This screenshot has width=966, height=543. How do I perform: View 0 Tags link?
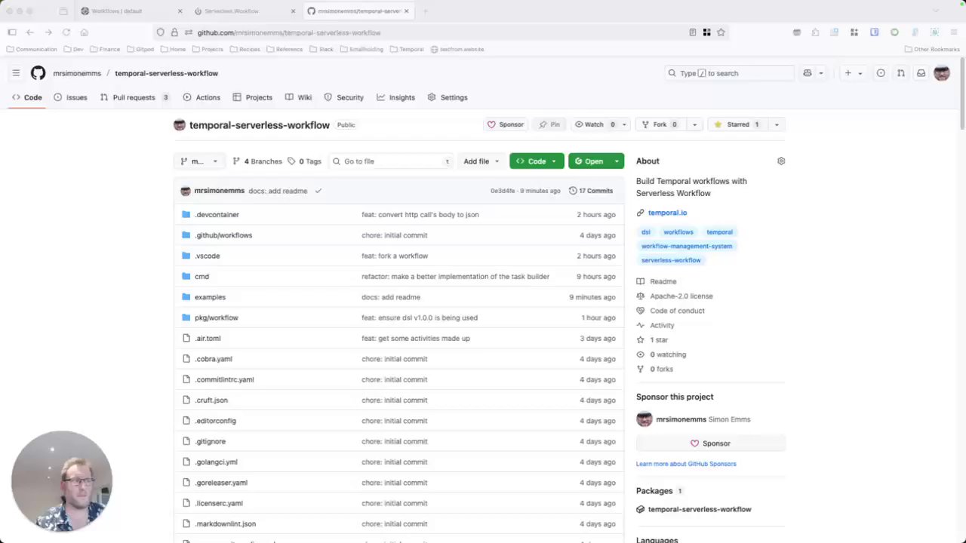coord(304,161)
